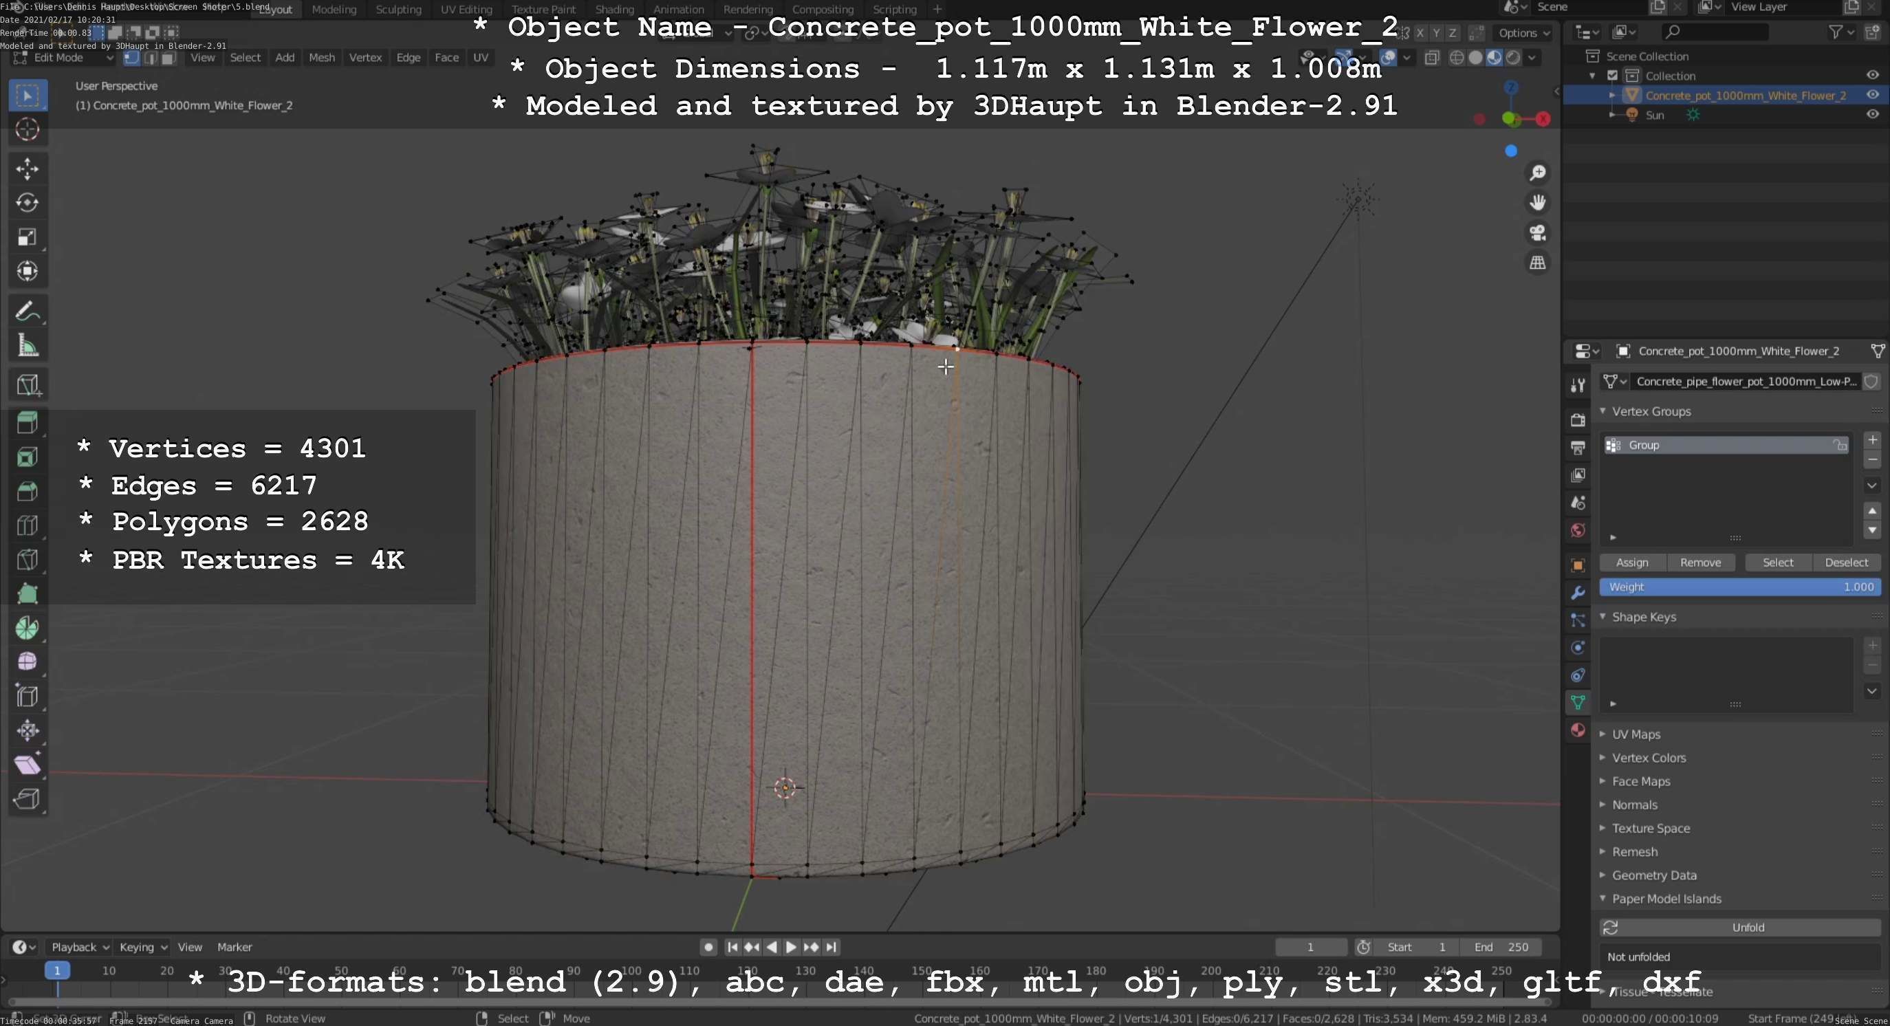The image size is (1890, 1026).
Task: Select the Loop Cut tool
Action: coord(28,525)
